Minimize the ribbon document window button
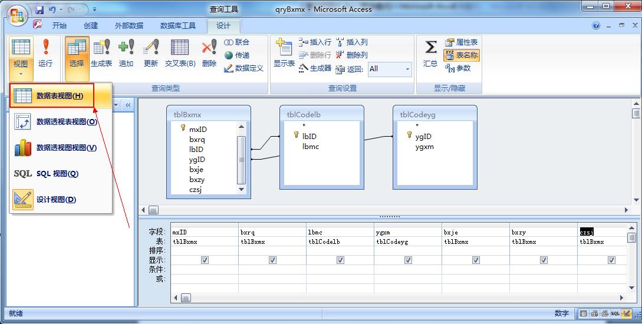Screen dimensions: 642x324 pos(609,26)
